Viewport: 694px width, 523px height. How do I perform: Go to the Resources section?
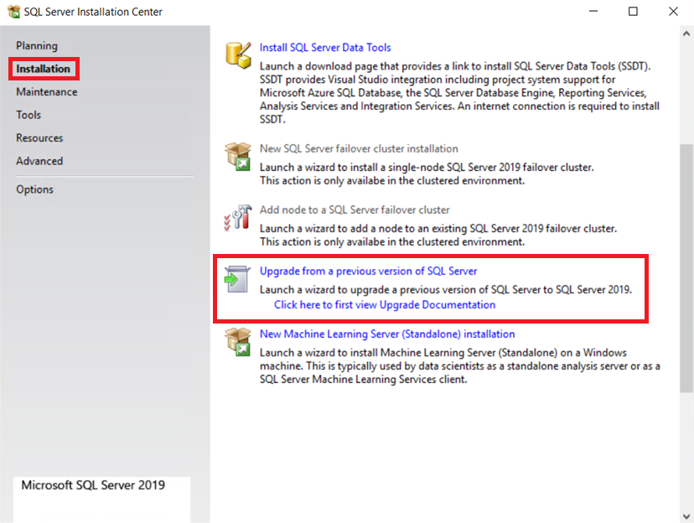[39, 137]
